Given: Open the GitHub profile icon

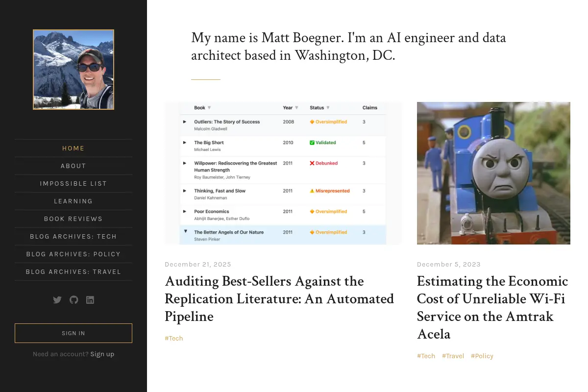Looking at the screenshot, I should pos(73,300).
